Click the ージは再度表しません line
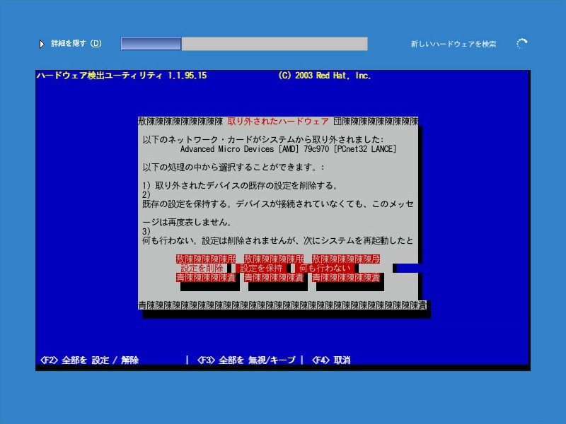This screenshot has width=566, height=424. coord(187,222)
